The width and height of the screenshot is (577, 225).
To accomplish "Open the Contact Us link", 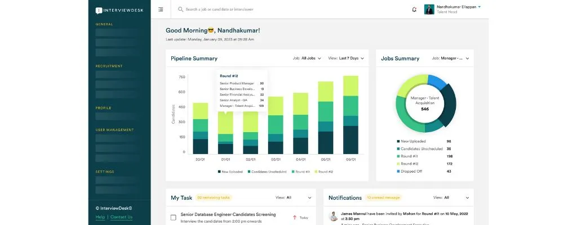I will coord(122,217).
